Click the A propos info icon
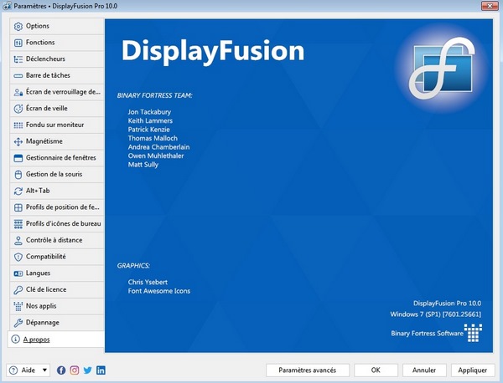Image resolution: width=503 pixels, height=383 pixels. tap(15, 340)
